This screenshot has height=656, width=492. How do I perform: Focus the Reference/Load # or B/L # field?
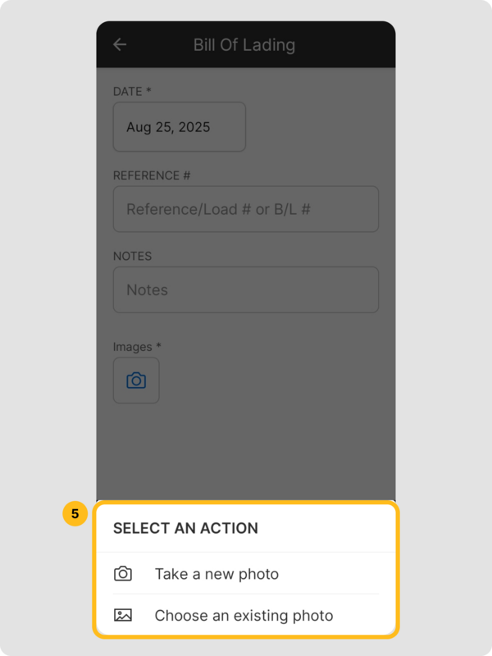pyautogui.click(x=246, y=209)
